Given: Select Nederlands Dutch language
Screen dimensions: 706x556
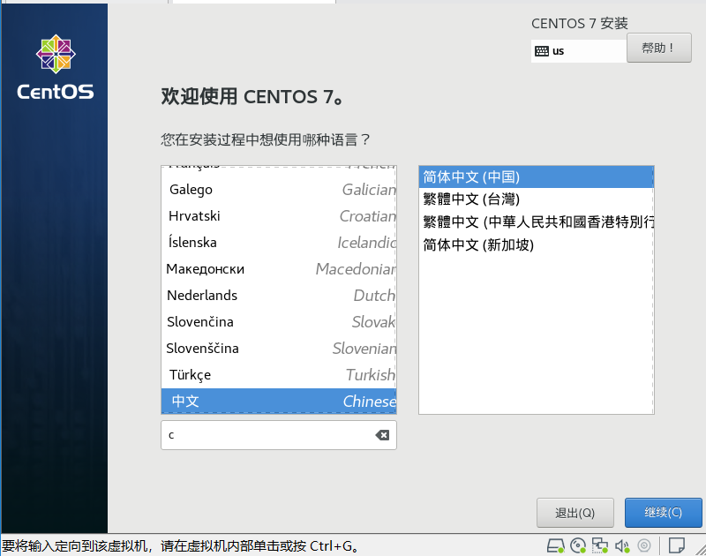Looking at the screenshot, I should tap(279, 296).
